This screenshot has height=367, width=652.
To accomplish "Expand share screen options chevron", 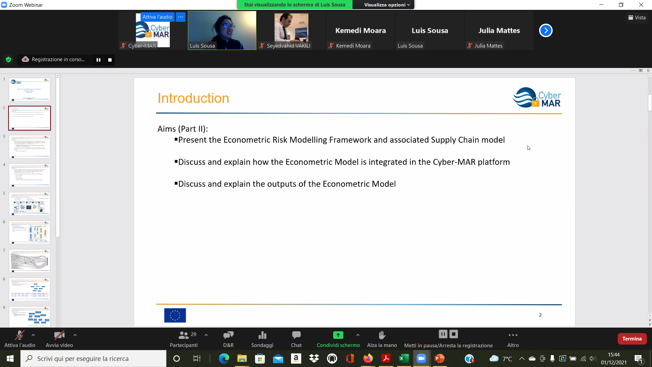I will (358, 335).
